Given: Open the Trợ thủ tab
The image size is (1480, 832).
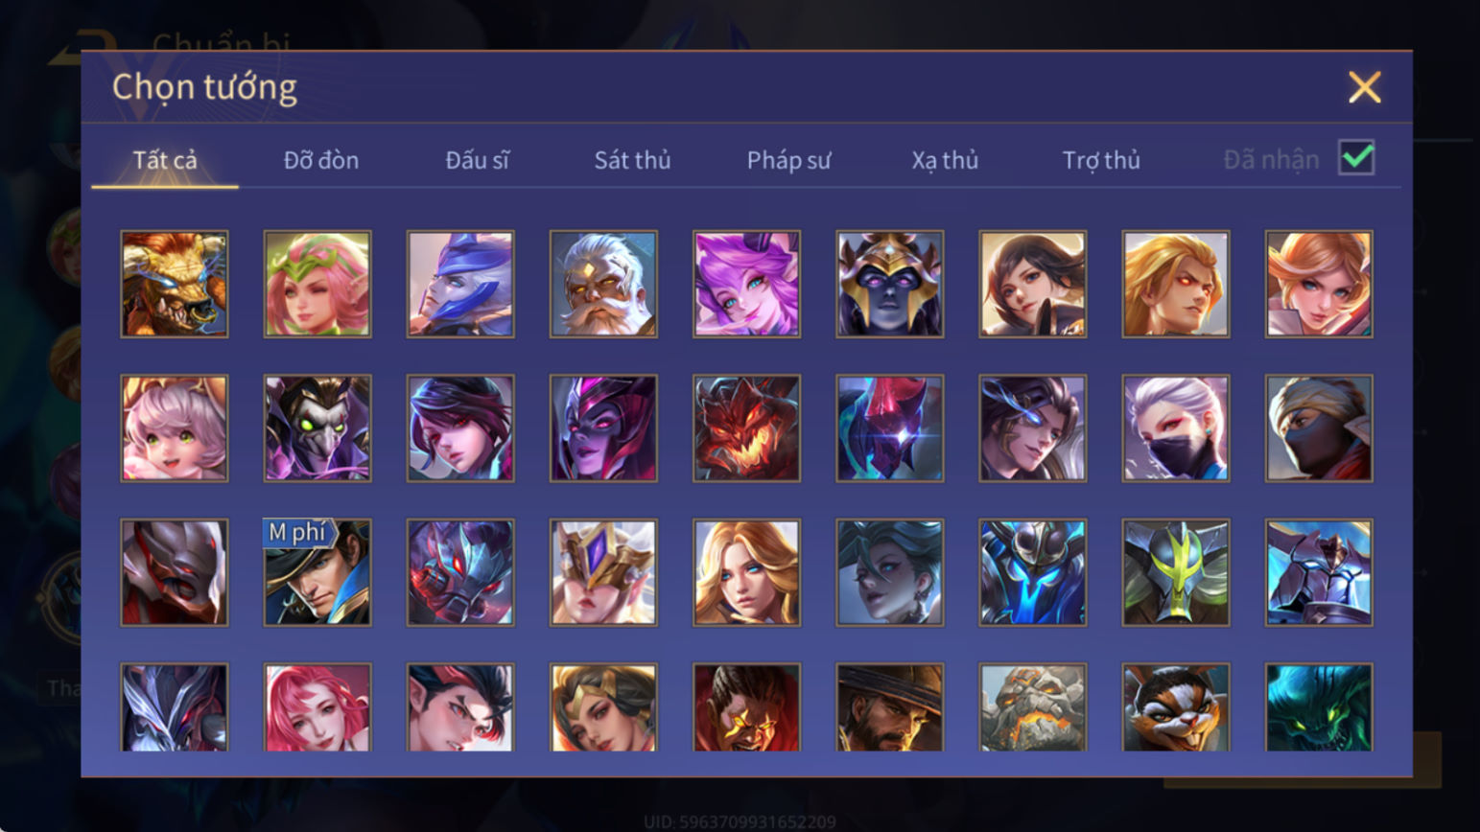Looking at the screenshot, I should pyautogui.click(x=1101, y=160).
